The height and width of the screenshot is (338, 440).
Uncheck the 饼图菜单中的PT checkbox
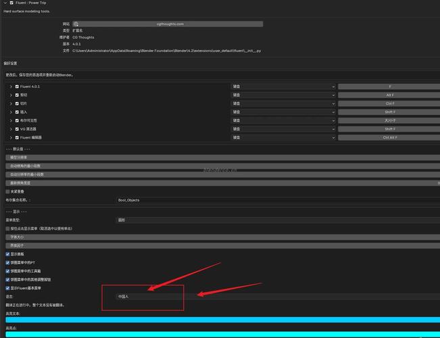7,263
